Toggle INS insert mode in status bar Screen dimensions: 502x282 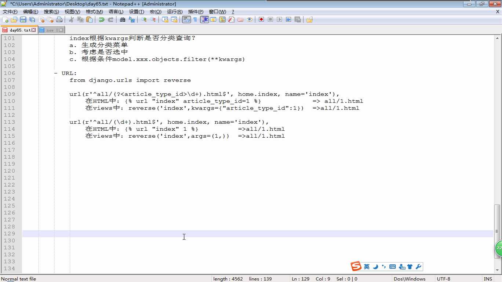[488, 279]
